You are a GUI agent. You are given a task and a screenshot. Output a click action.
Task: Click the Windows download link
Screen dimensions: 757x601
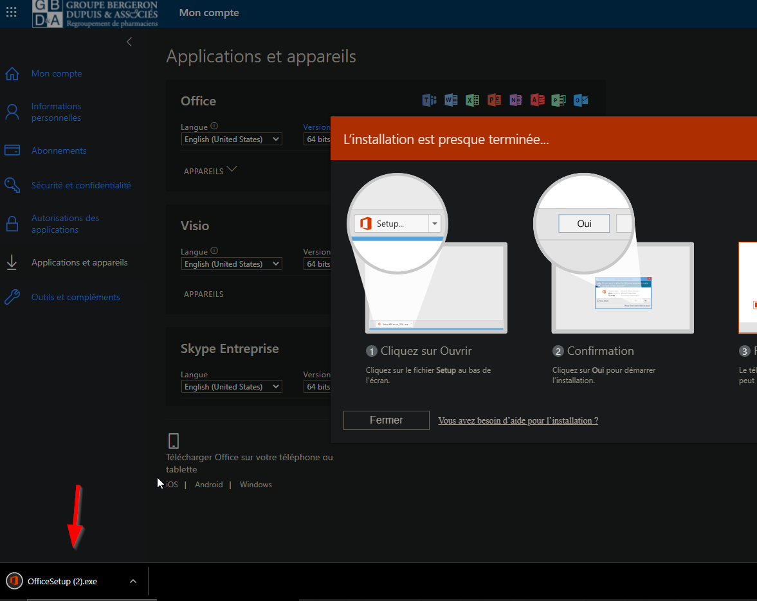coord(256,484)
